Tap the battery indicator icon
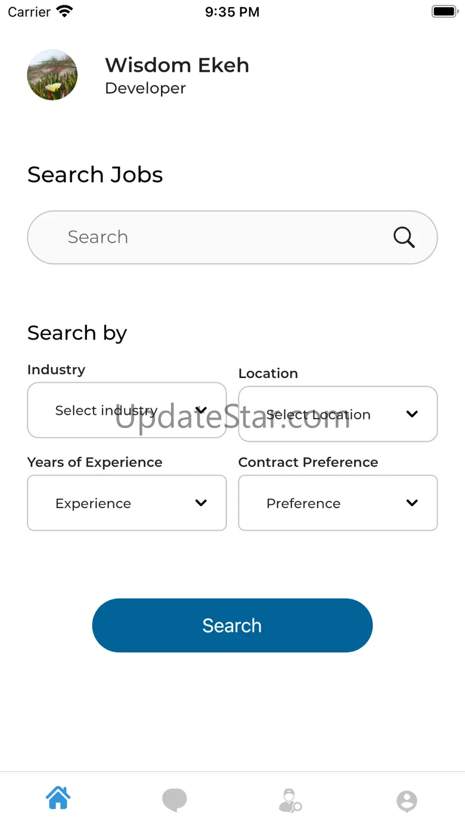 click(444, 11)
